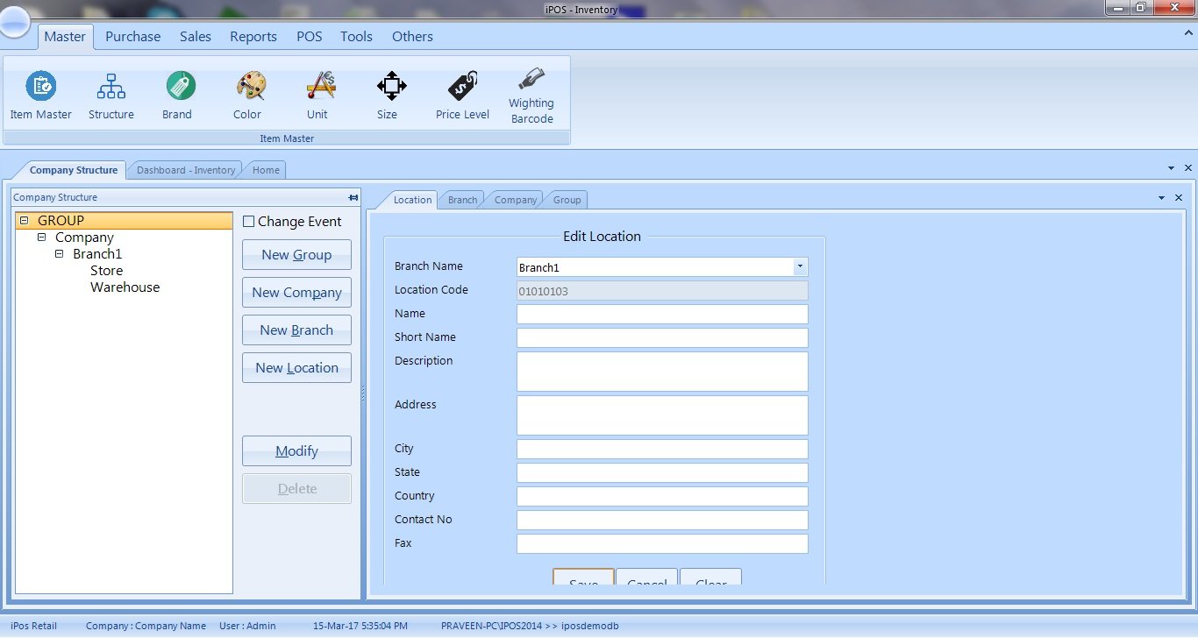Enable the Change Event checkbox

[248, 222]
